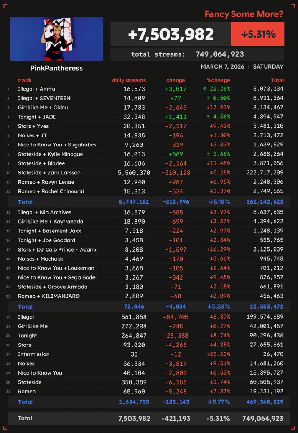Click the +7,503,982 daily streams figure
Screen dimensions: 298x433
(x=171, y=35)
